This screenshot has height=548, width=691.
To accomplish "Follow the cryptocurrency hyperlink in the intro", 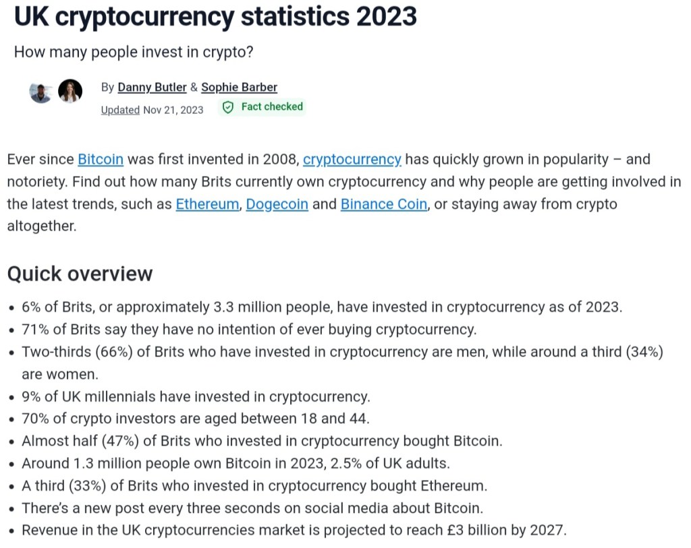I will click(x=352, y=160).
